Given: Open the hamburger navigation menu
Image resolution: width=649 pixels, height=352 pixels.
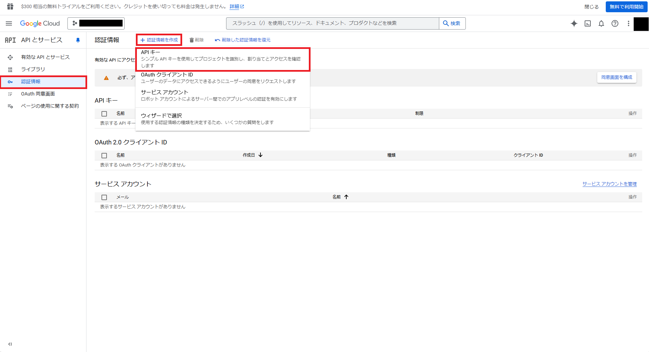Looking at the screenshot, I should click(x=9, y=23).
